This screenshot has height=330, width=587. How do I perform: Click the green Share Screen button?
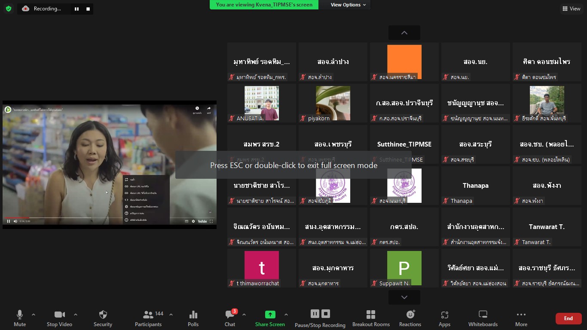(x=270, y=318)
